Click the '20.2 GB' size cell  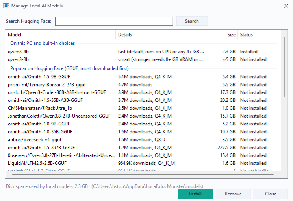point(228,100)
